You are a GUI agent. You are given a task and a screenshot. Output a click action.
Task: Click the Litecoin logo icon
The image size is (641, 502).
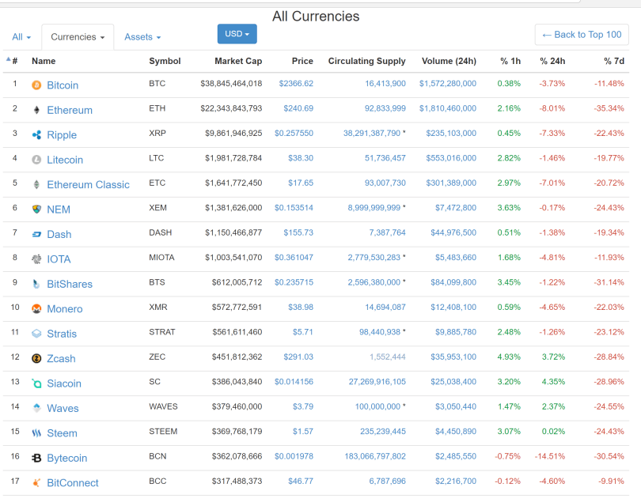pos(36,160)
